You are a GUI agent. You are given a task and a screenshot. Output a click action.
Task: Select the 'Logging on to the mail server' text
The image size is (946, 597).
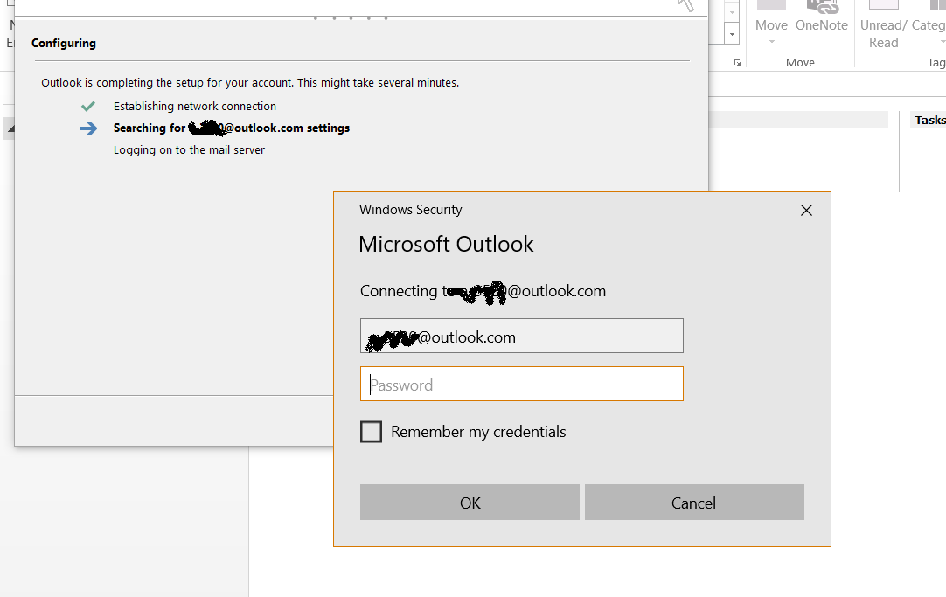coord(189,150)
